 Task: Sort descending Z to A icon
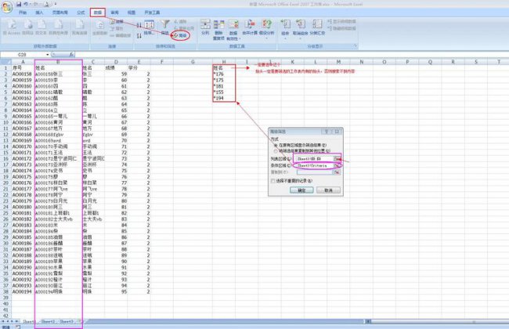point(139,35)
